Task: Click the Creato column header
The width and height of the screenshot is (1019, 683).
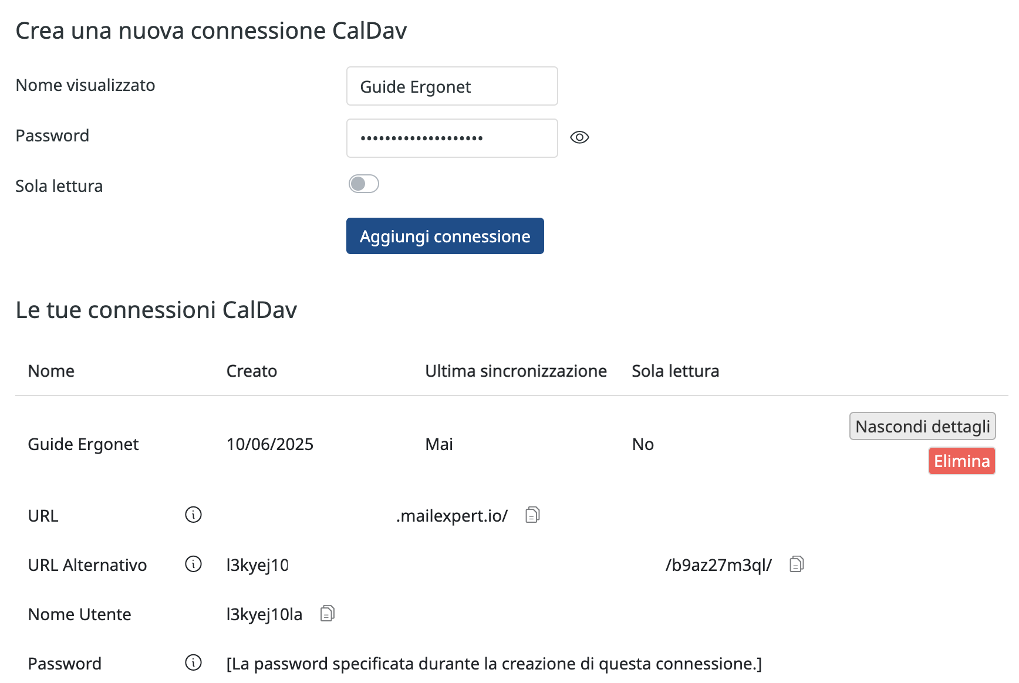Action: point(252,371)
